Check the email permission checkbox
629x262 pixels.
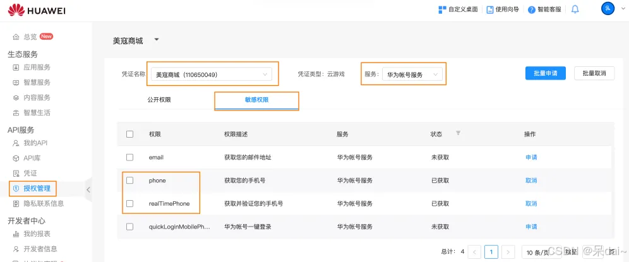129,157
